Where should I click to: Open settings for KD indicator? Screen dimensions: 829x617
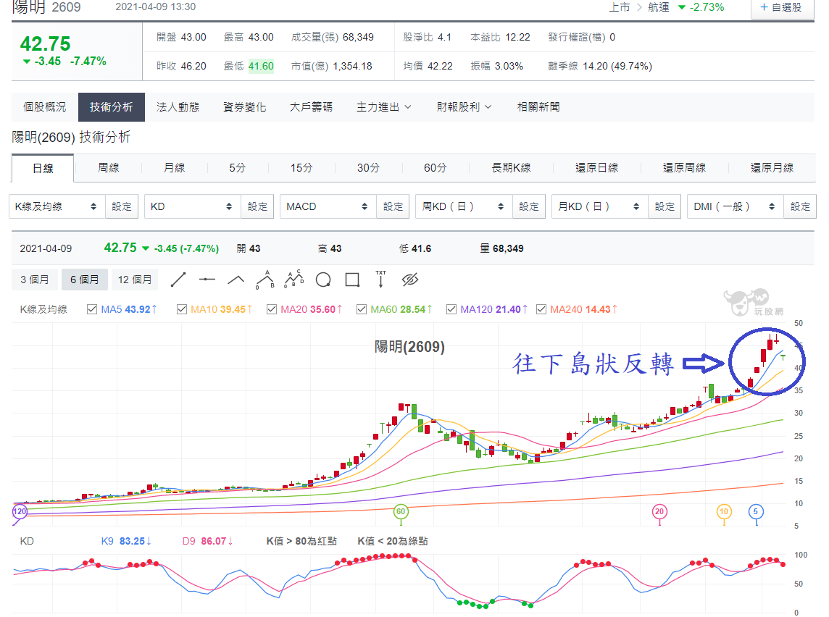(257, 206)
